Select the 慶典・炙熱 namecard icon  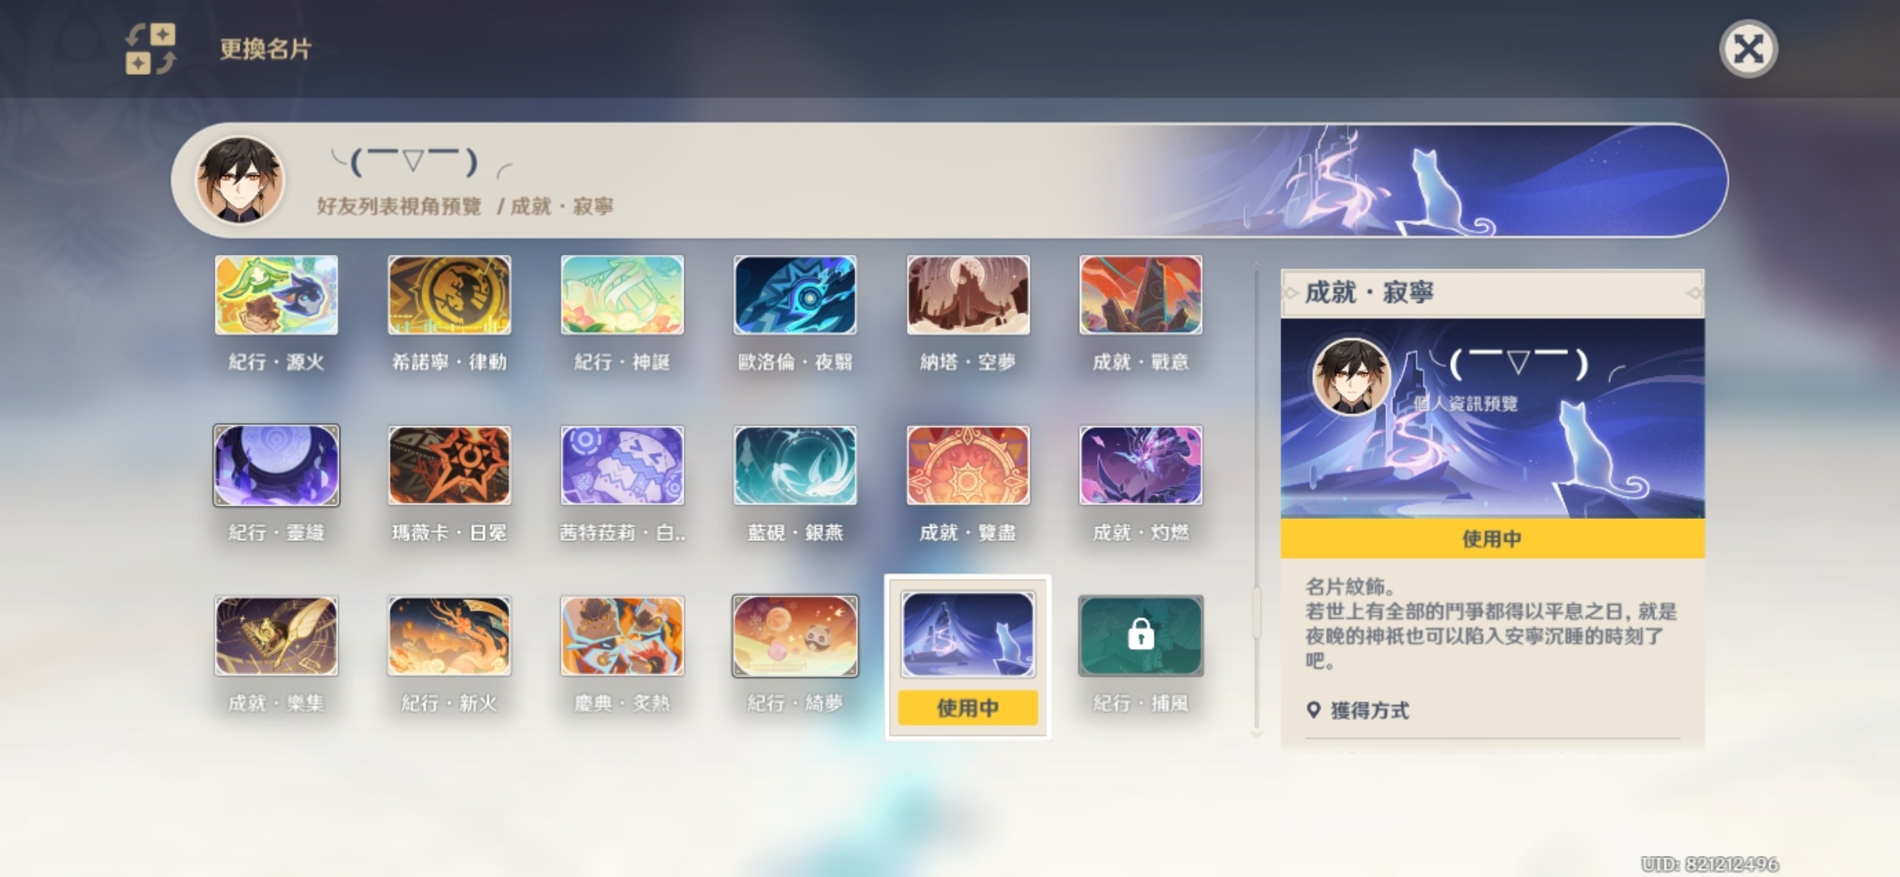click(x=622, y=636)
